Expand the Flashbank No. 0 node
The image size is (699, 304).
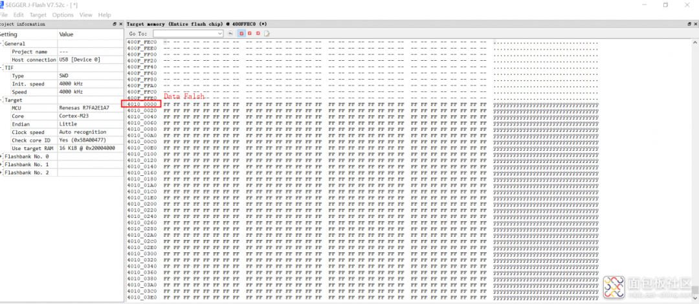coord(2,157)
